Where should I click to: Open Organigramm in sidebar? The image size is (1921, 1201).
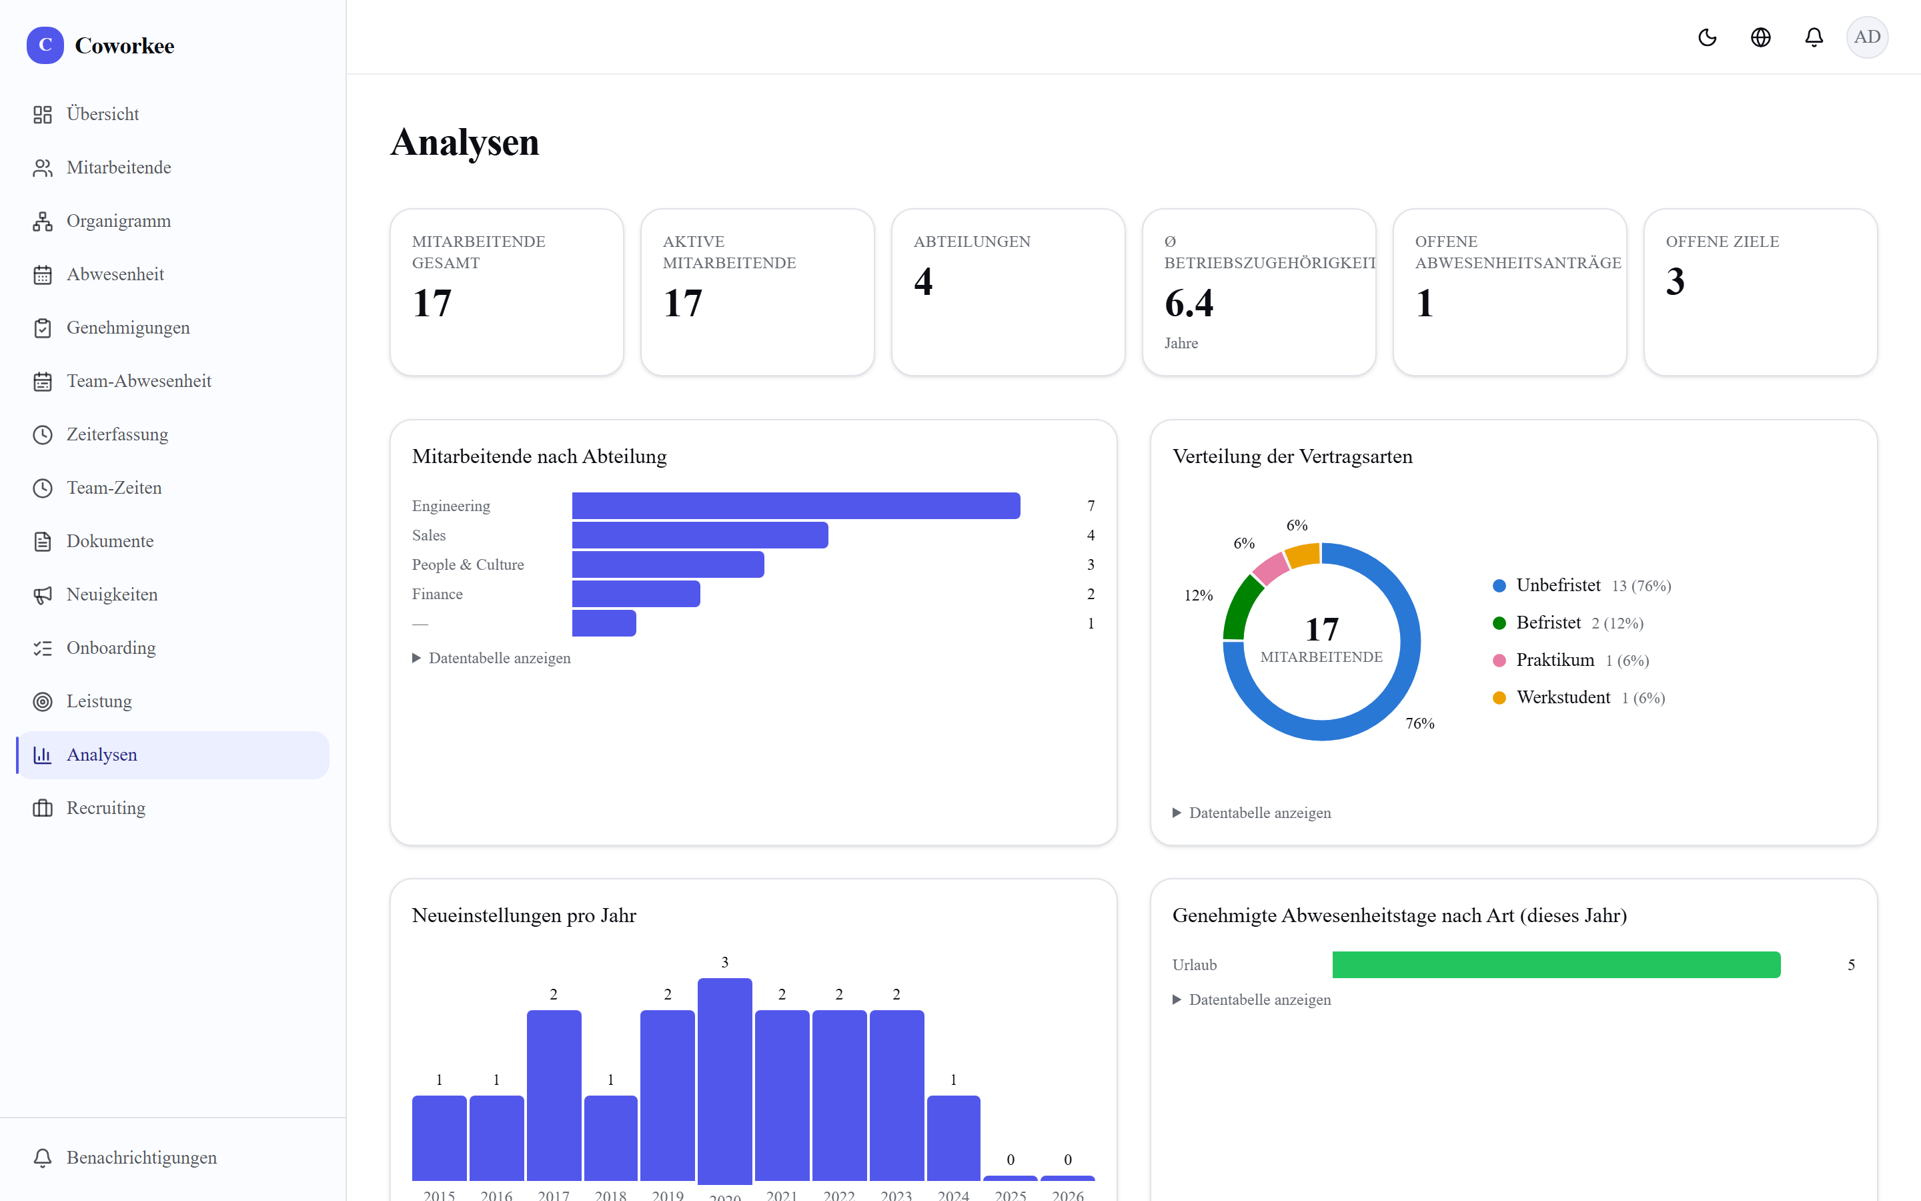(x=172, y=221)
